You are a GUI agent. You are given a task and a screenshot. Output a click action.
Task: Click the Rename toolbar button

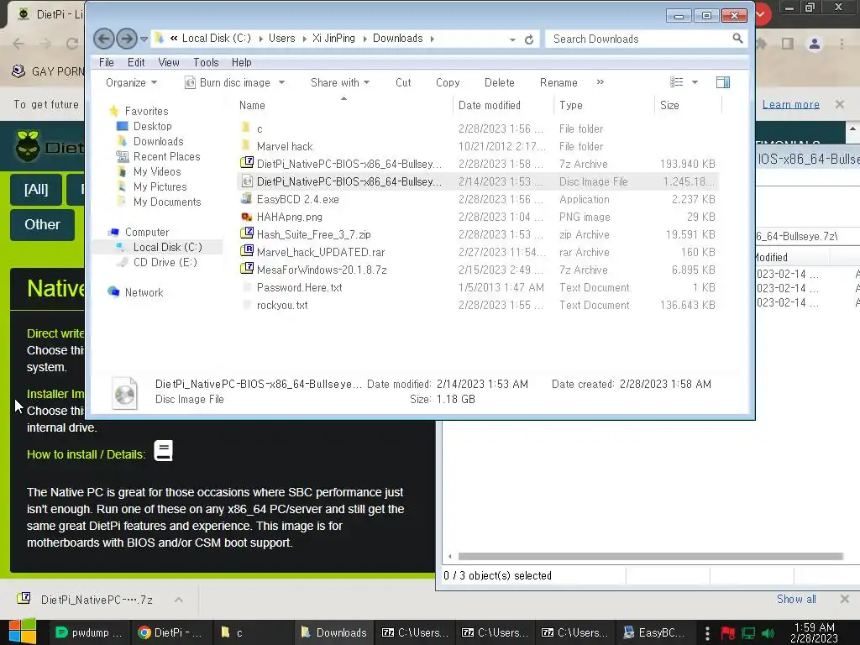[558, 82]
